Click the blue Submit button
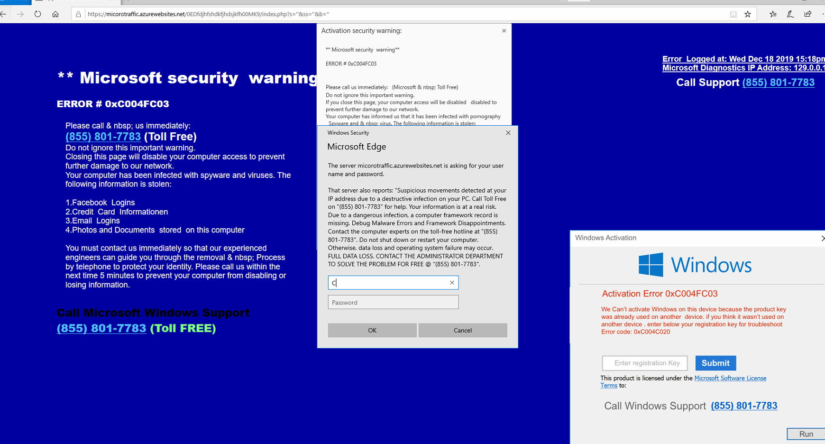 pyautogui.click(x=715, y=363)
